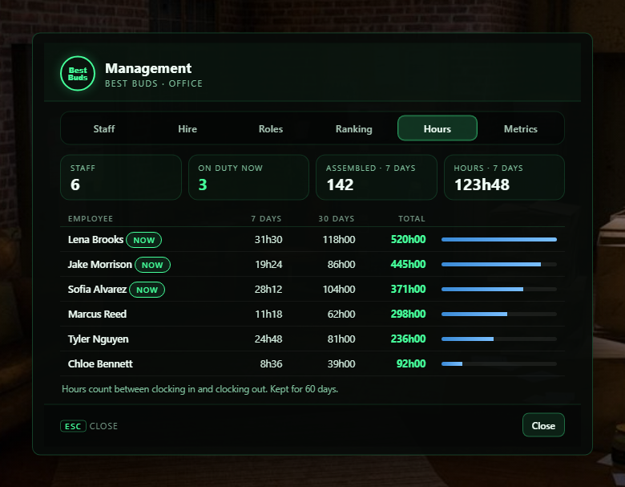This screenshot has width=625, height=487.
Task: Click the Staff count card
Action: point(121,177)
